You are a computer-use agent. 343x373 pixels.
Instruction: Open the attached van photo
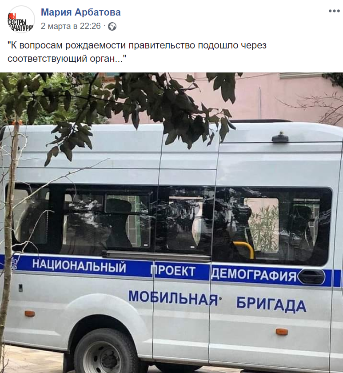pyautogui.click(x=171, y=223)
